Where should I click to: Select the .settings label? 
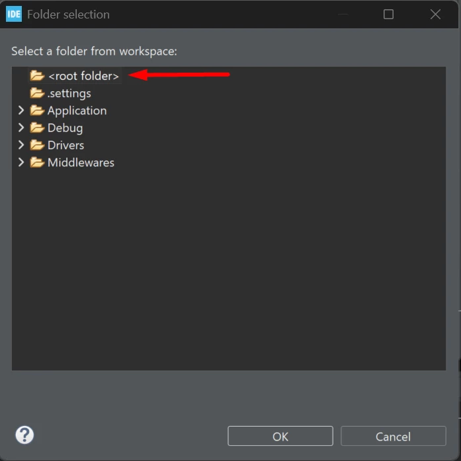[69, 94]
